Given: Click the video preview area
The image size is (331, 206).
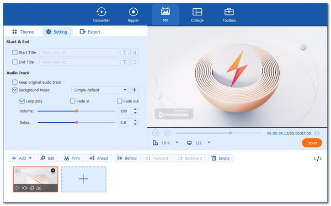Looking at the screenshot, I should (237, 77).
